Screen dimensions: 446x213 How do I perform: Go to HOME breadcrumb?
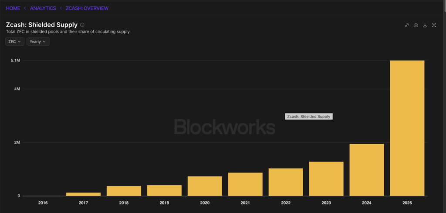tap(13, 8)
